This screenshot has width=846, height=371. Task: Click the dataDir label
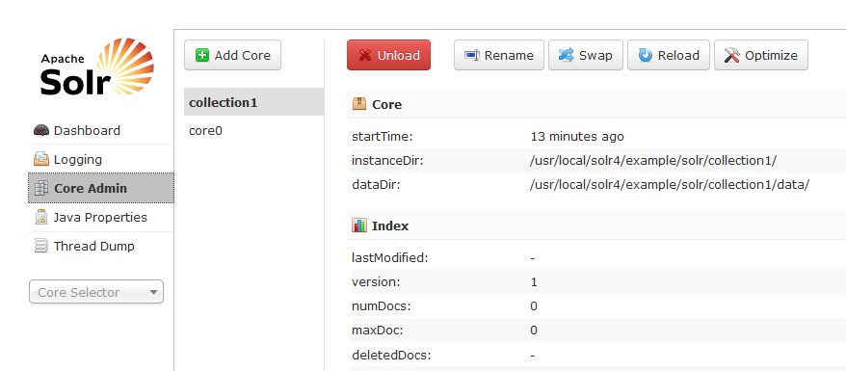(376, 185)
